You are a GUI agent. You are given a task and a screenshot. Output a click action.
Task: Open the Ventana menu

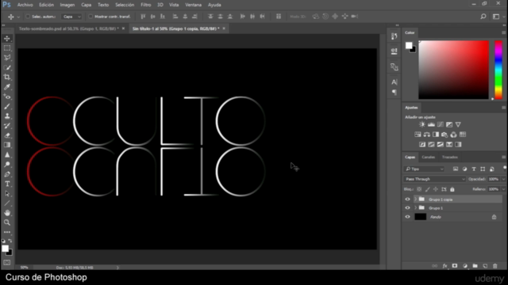point(193,5)
